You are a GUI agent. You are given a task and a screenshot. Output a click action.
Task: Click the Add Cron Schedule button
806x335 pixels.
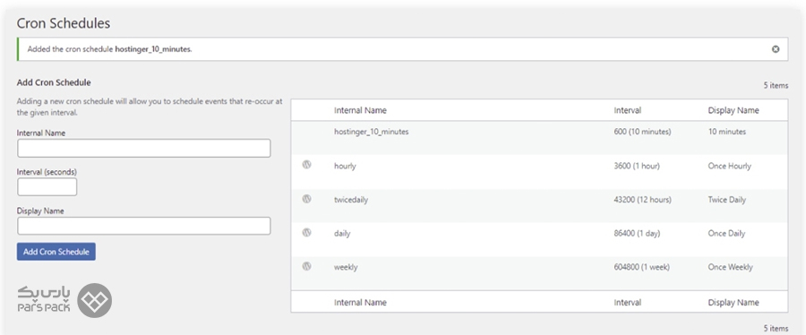56,252
